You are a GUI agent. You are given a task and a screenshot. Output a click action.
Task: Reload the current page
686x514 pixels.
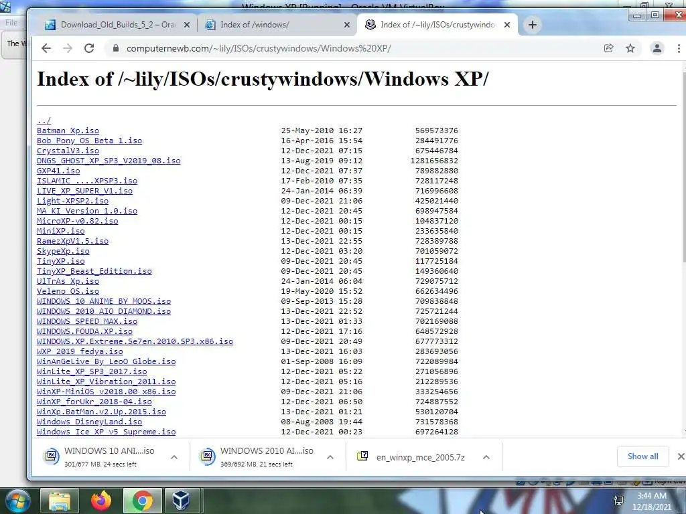click(89, 48)
